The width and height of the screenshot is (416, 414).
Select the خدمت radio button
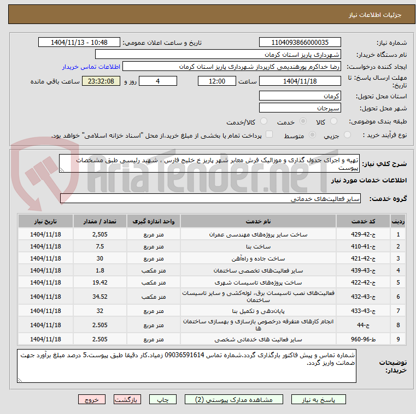[303, 121]
